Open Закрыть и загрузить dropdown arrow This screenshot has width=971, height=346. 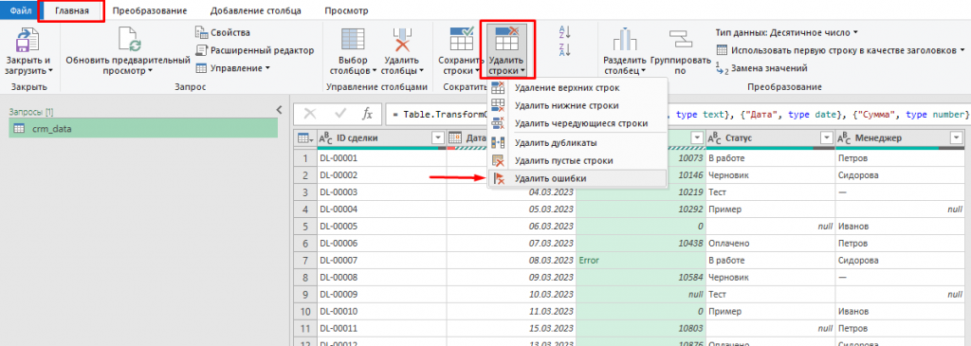coord(51,70)
